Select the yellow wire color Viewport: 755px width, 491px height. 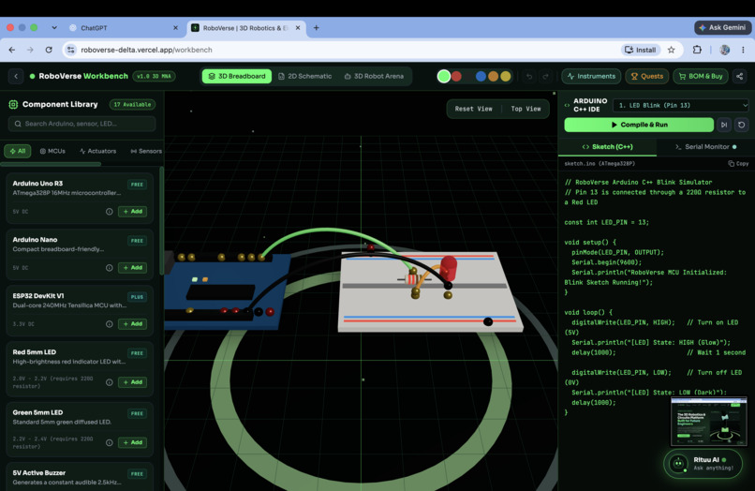506,76
